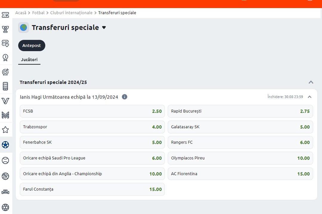Go to Acasă breadcrumb

click(21, 13)
